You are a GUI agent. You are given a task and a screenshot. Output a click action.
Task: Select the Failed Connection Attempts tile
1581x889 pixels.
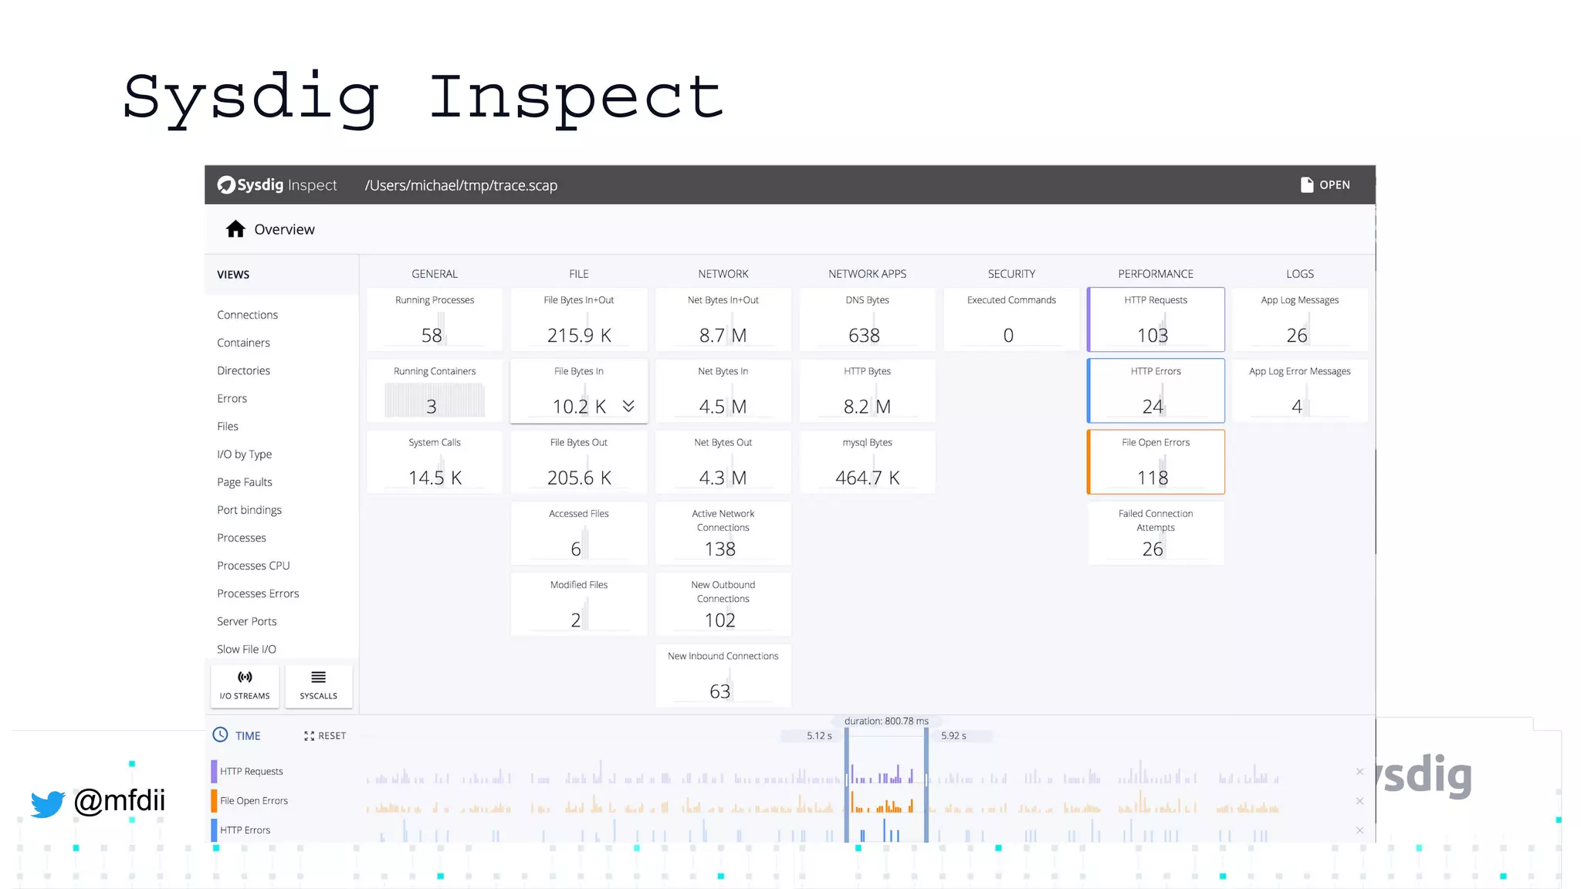[x=1156, y=532]
